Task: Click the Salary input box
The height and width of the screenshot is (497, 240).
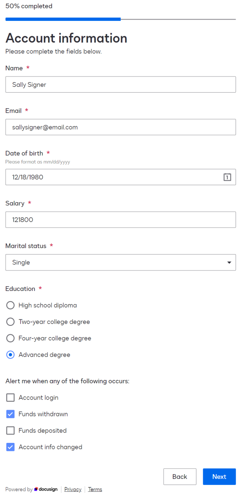Action: point(120,220)
